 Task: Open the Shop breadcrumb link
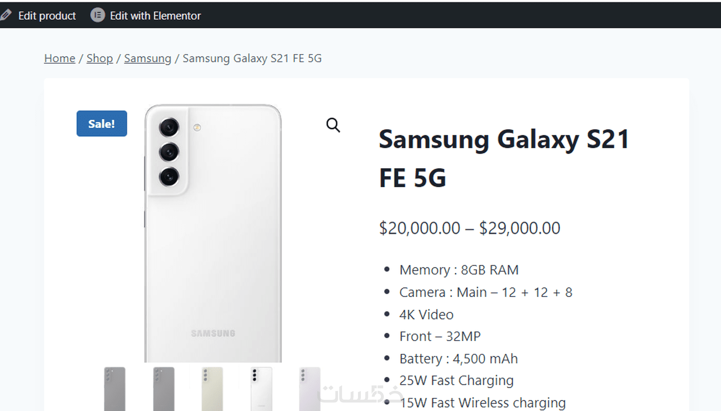click(100, 58)
